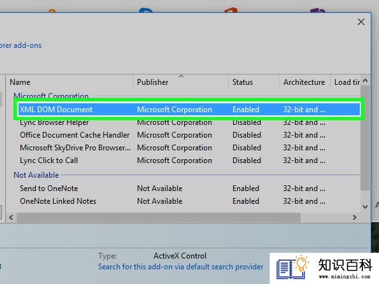Sort list by Publisher column header
Viewport: 379px width, 284px height.
(181, 82)
